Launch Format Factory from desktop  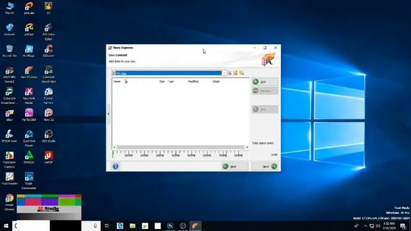click(x=49, y=96)
